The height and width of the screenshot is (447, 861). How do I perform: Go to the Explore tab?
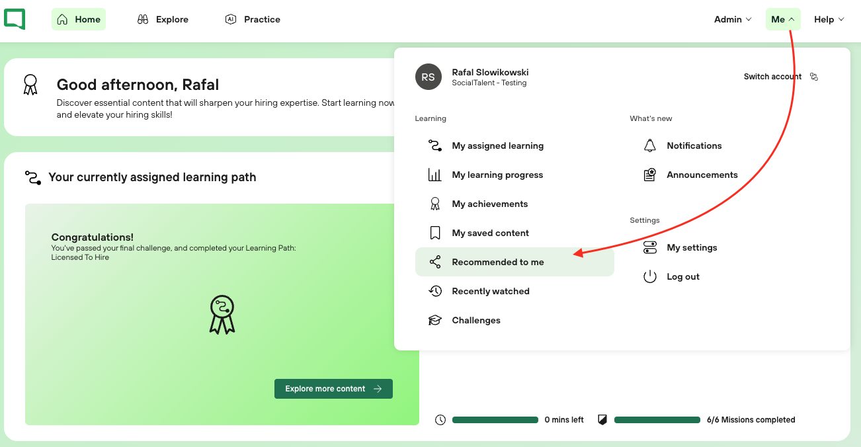pyautogui.click(x=163, y=19)
